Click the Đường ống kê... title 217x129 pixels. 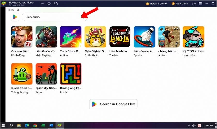71,88
